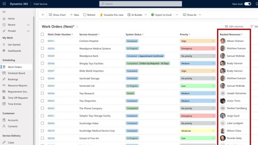Click the Visualize this view icon
This screenshot has width=258, height=145.
pos(101,15)
